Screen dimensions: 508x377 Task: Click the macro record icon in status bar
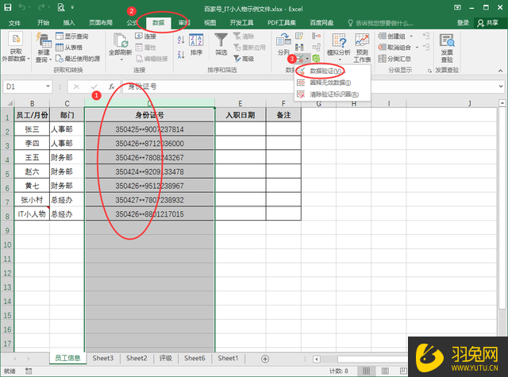click(x=29, y=371)
